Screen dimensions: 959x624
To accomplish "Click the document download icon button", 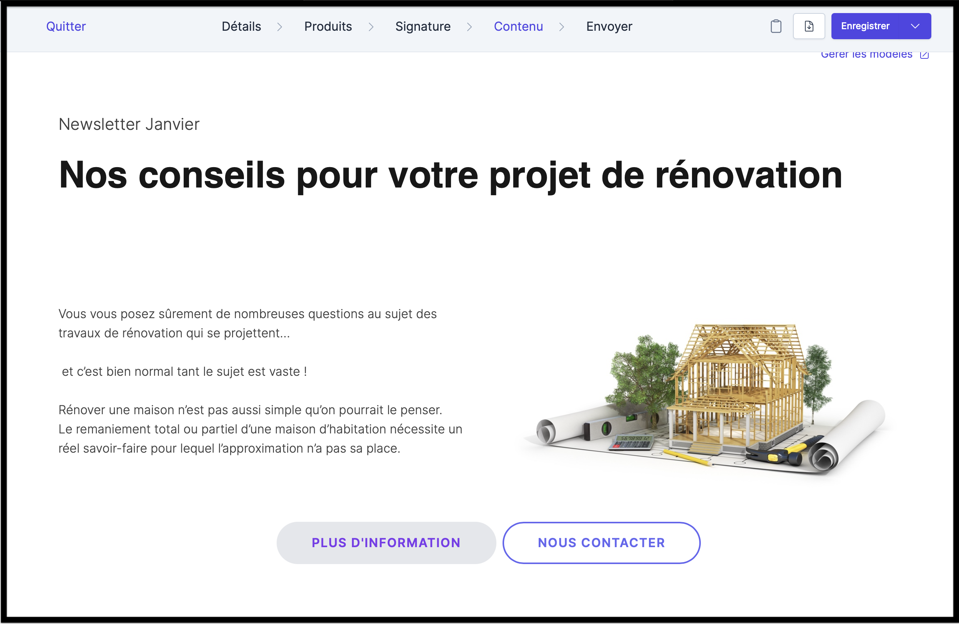I will [809, 26].
